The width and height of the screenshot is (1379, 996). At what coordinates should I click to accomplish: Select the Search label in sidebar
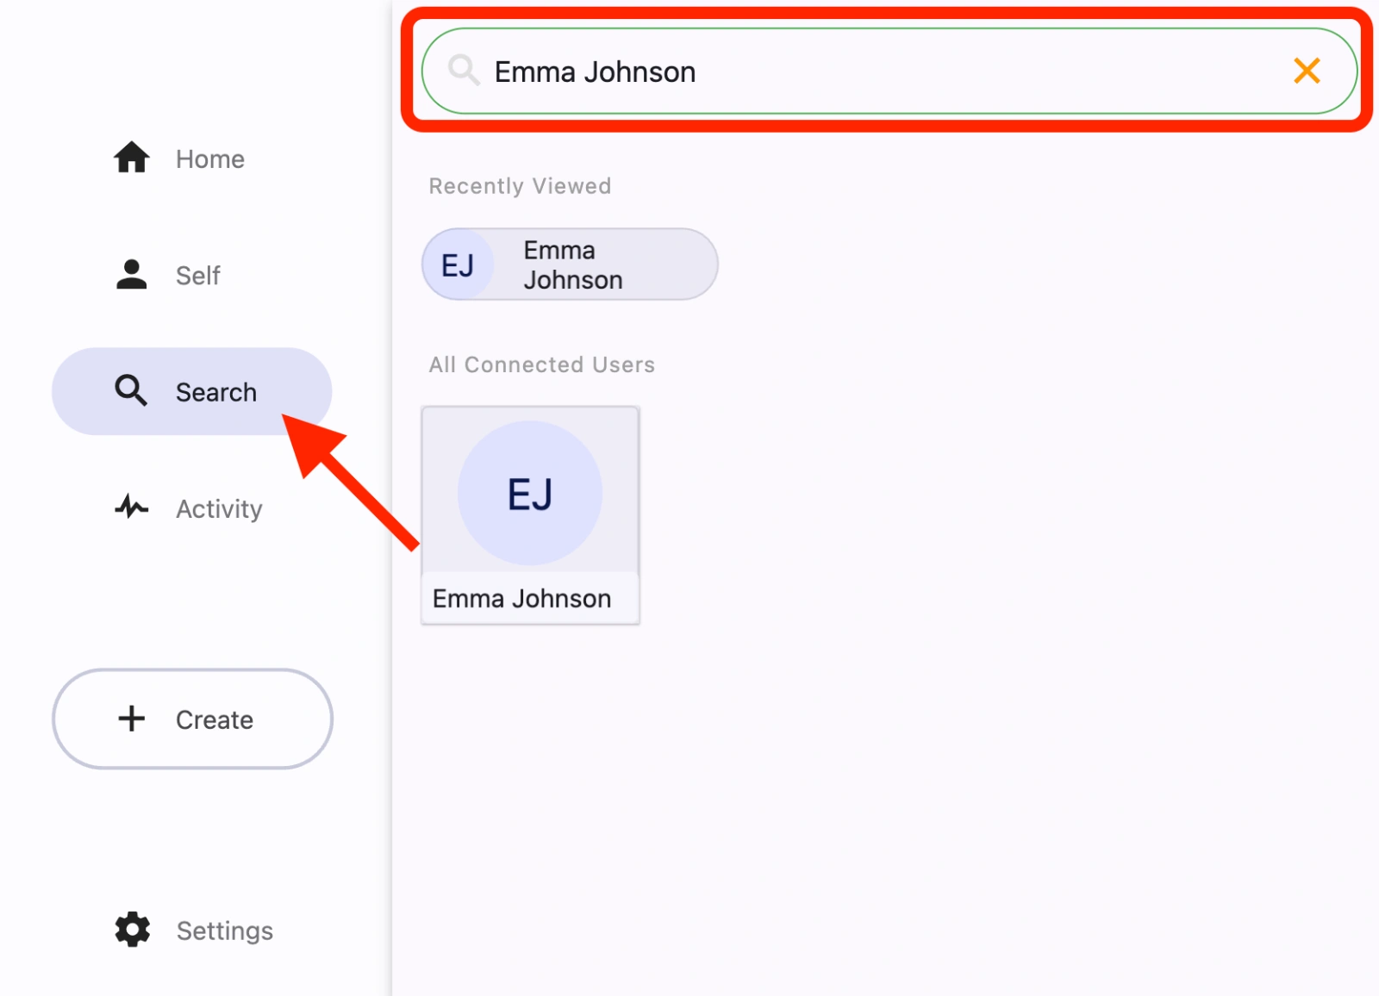point(216,392)
